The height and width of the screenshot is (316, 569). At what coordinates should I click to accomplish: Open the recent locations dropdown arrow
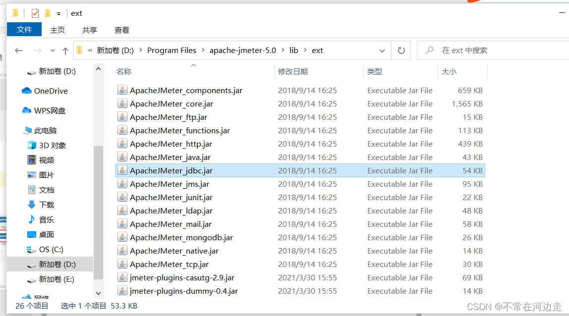tap(53, 51)
